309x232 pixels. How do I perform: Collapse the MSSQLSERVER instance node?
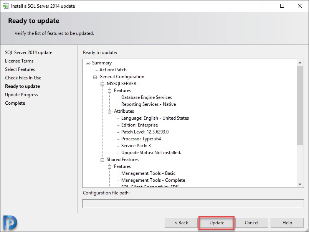tap(102, 84)
